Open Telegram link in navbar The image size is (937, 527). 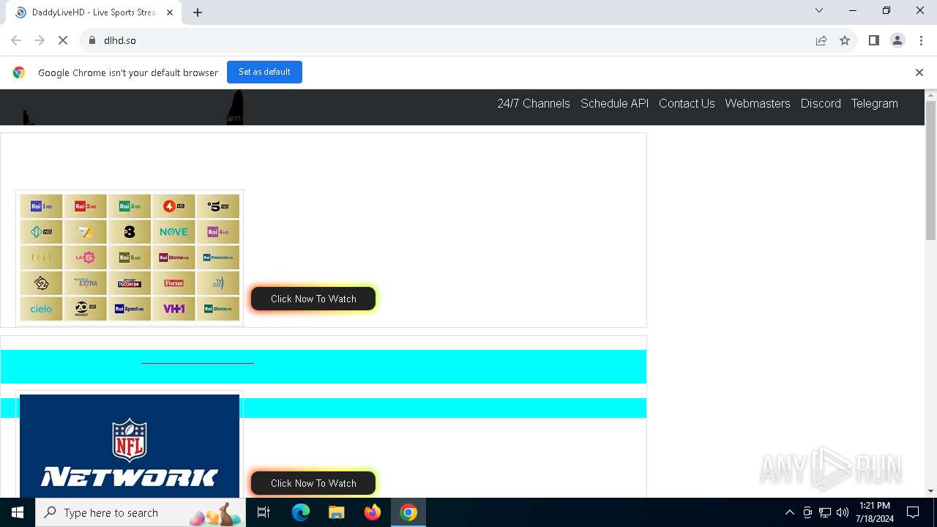[x=874, y=103]
